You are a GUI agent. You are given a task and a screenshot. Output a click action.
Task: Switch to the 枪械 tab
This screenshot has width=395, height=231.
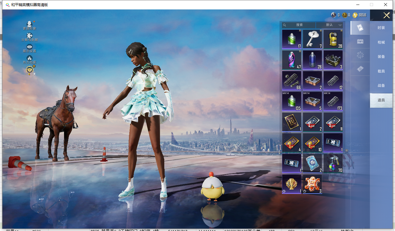[381, 42]
